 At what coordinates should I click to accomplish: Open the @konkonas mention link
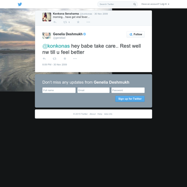56,46
